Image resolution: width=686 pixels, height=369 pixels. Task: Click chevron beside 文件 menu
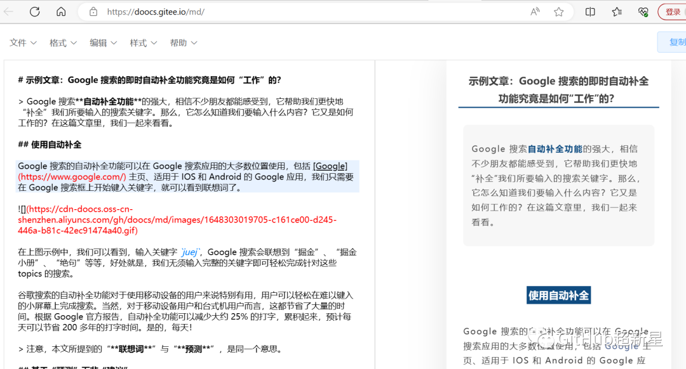(x=33, y=42)
